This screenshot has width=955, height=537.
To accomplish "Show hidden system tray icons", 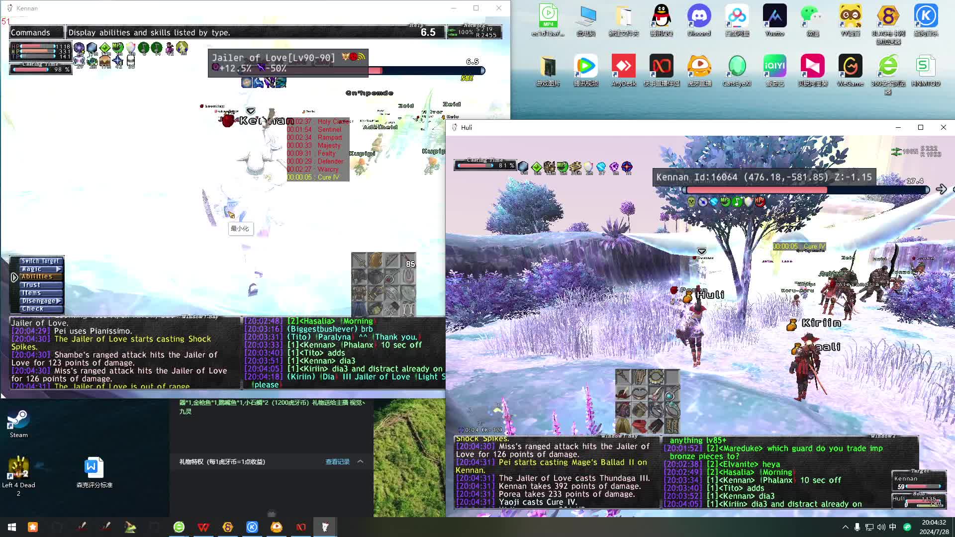I will [845, 527].
